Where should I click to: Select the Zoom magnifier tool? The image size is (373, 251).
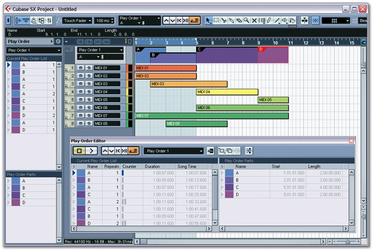(246, 21)
